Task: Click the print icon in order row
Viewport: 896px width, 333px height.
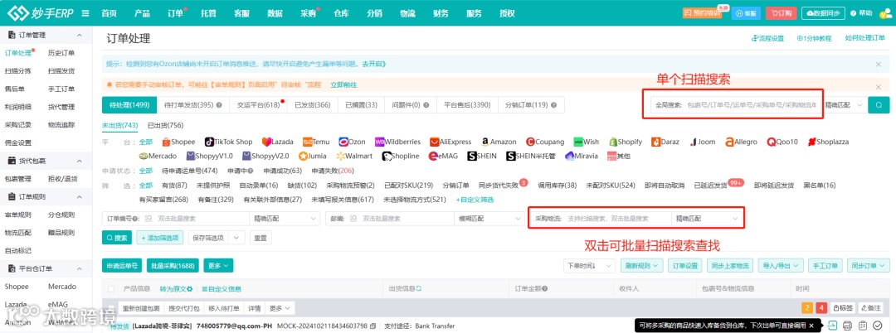Action: (x=847, y=325)
